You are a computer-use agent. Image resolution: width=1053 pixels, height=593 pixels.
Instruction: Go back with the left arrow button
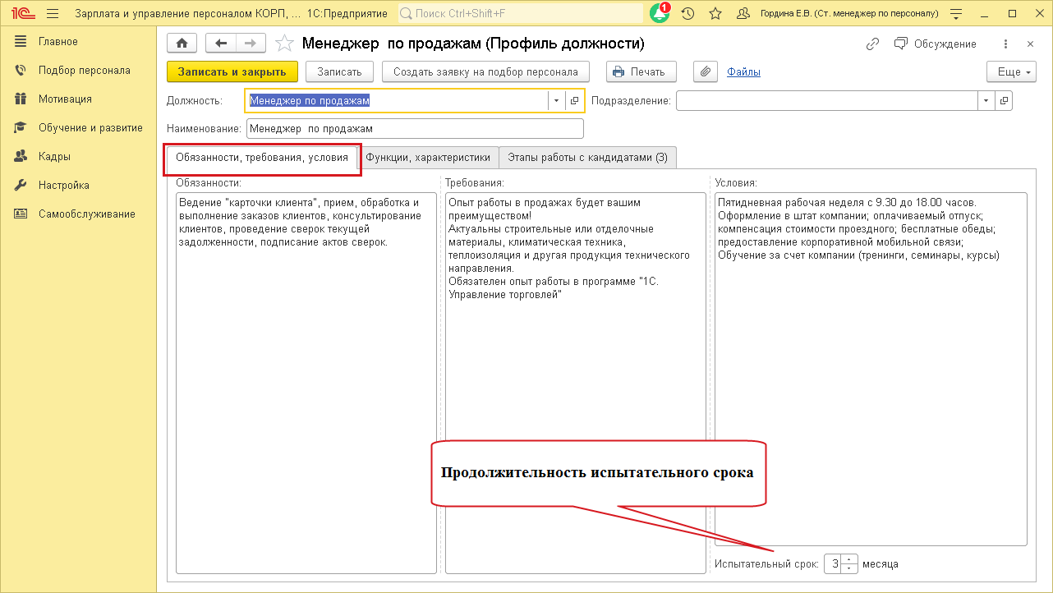pos(220,44)
